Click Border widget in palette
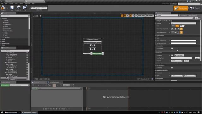This screenshot has height=114, width=202. 6,20
